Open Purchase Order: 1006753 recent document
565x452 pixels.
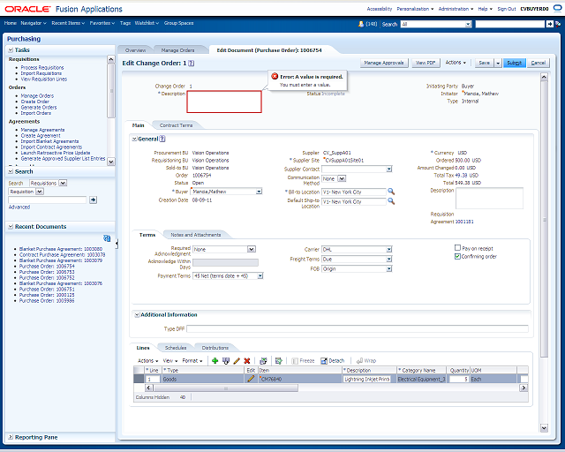tap(47, 272)
